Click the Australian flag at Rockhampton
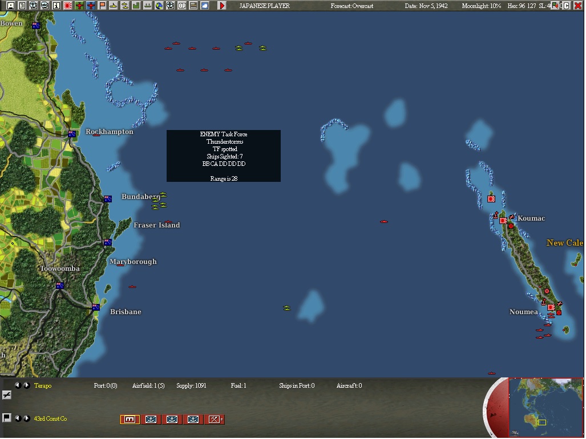The height and width of the screenshot is (439, 586). click(x=72, y=133)
